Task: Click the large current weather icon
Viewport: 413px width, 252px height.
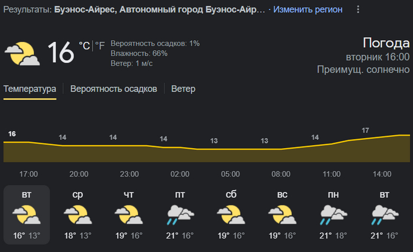Action: tap(22, 53)
